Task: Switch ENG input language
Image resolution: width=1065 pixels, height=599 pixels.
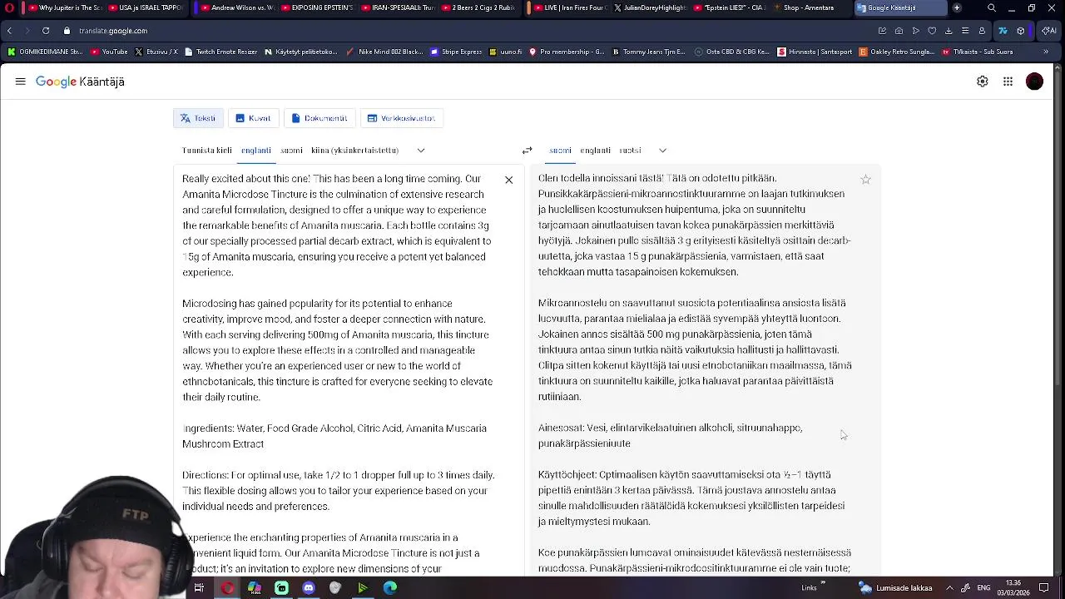Action: click(983, 588)
